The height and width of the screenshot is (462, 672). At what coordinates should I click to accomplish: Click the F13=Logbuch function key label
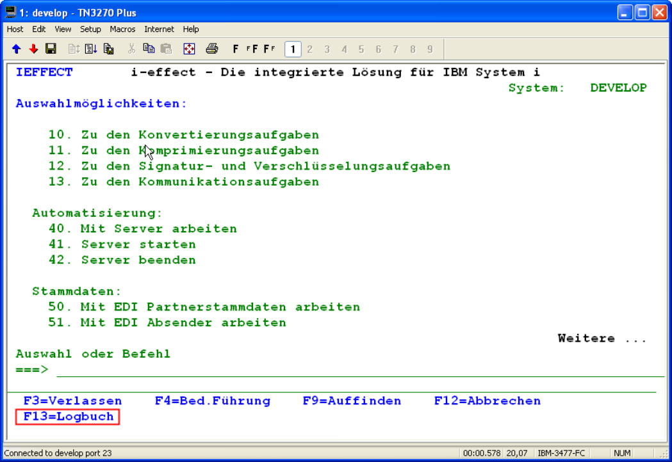tap(68, 417)
